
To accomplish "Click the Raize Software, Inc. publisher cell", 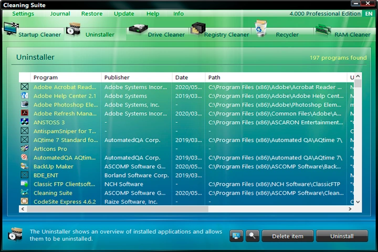I will (131, 202).
